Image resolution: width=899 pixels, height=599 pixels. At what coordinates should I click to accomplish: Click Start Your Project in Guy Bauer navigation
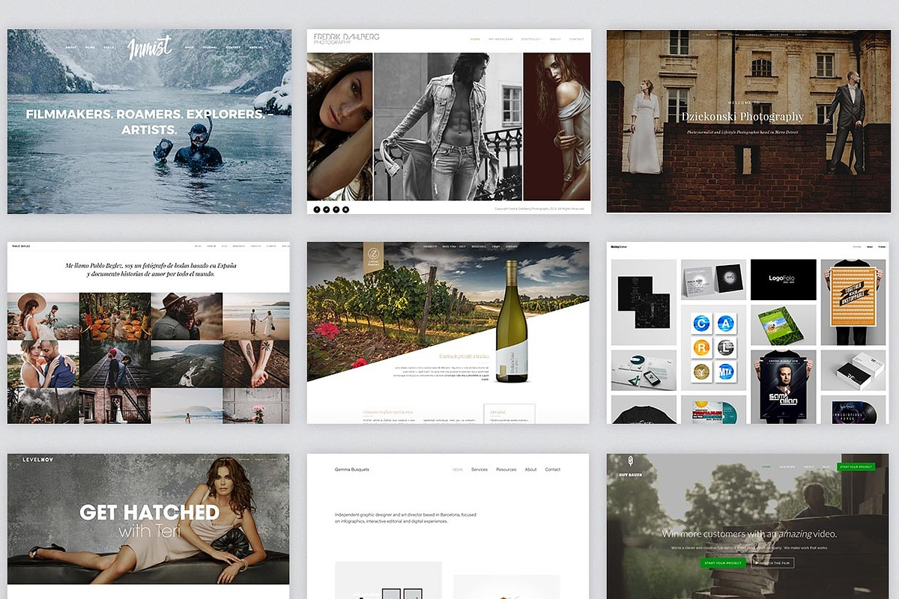tap(856, 466)
